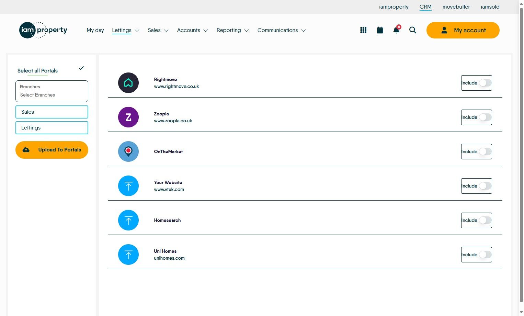Switch on Include for Homesearch
Image resolution: width=524 pixels, height=316 pixels.
click(485, 220)
